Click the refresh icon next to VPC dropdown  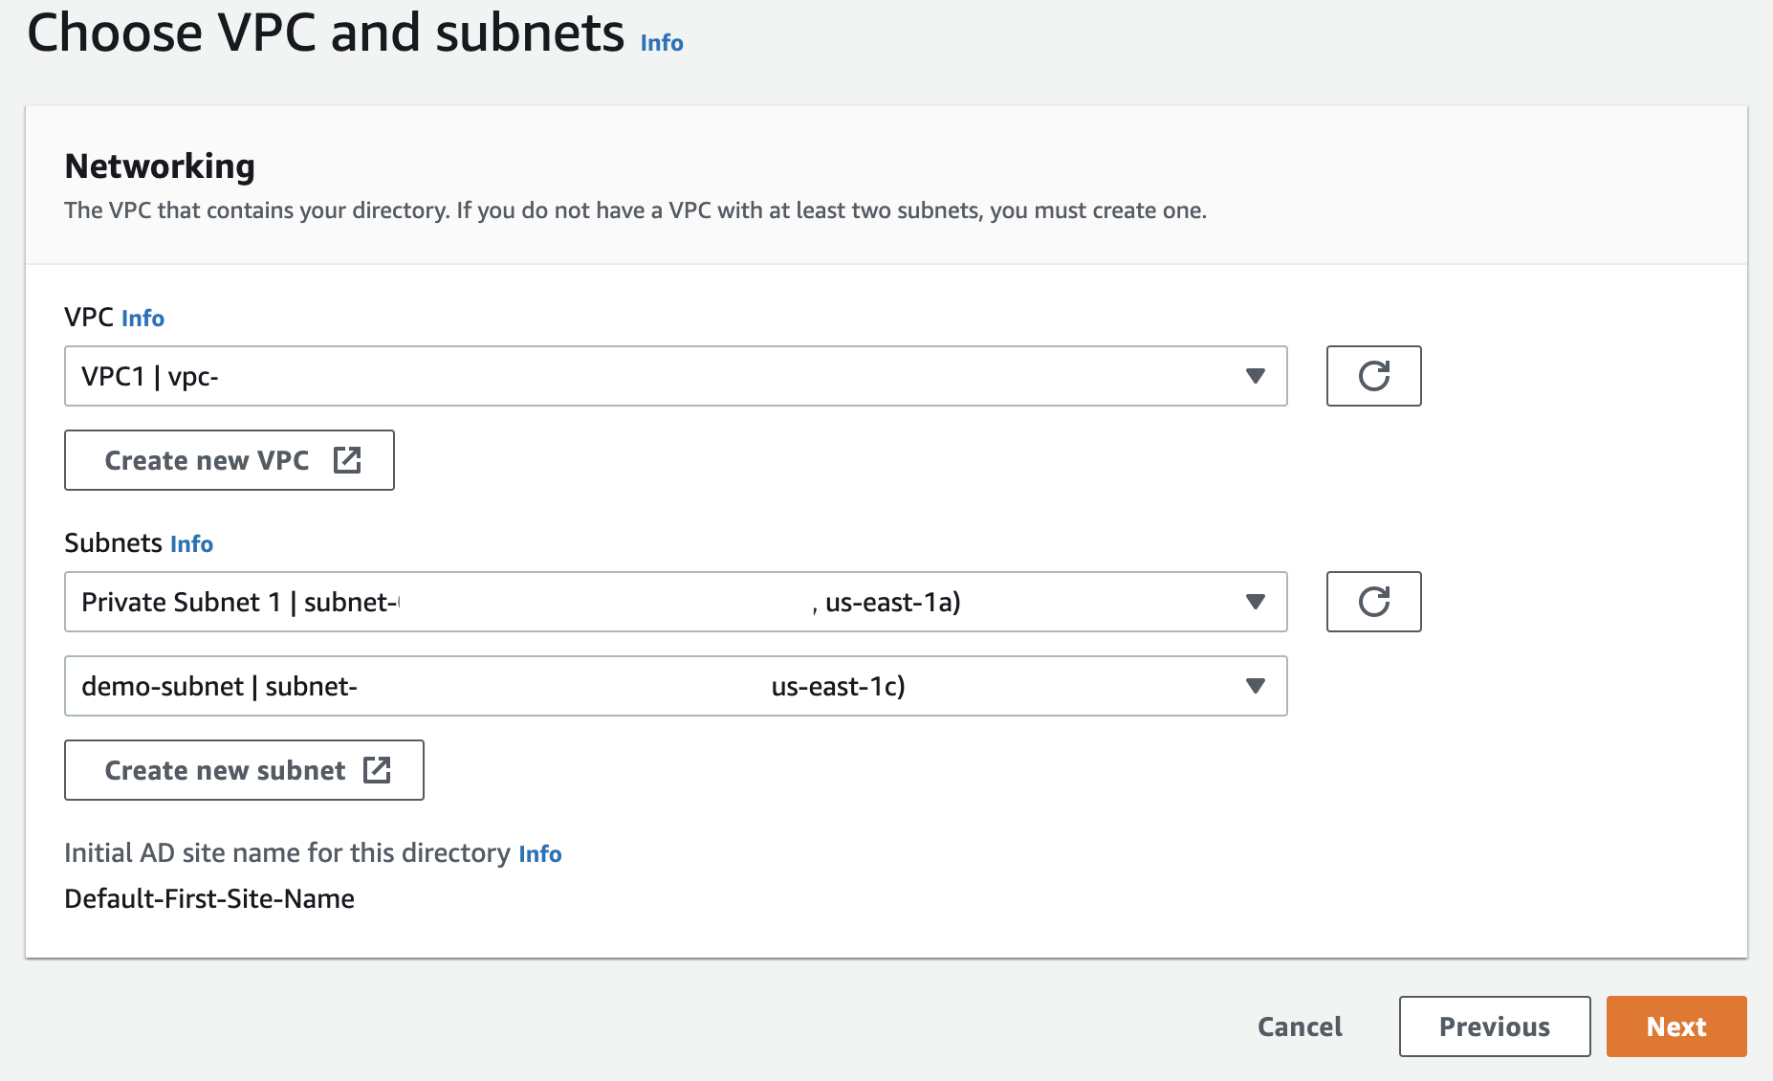(x=1373, y=375)
